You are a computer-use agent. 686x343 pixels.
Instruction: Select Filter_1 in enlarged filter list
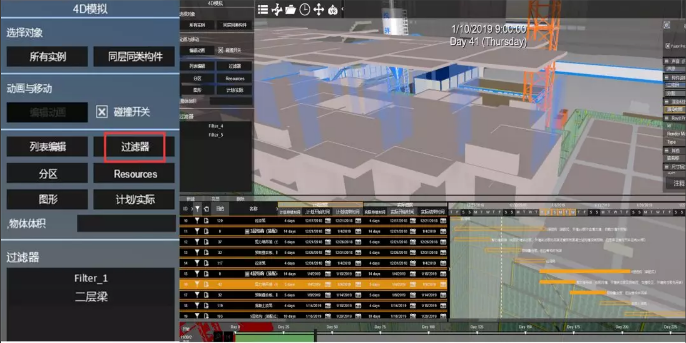[x=91, y=278]
